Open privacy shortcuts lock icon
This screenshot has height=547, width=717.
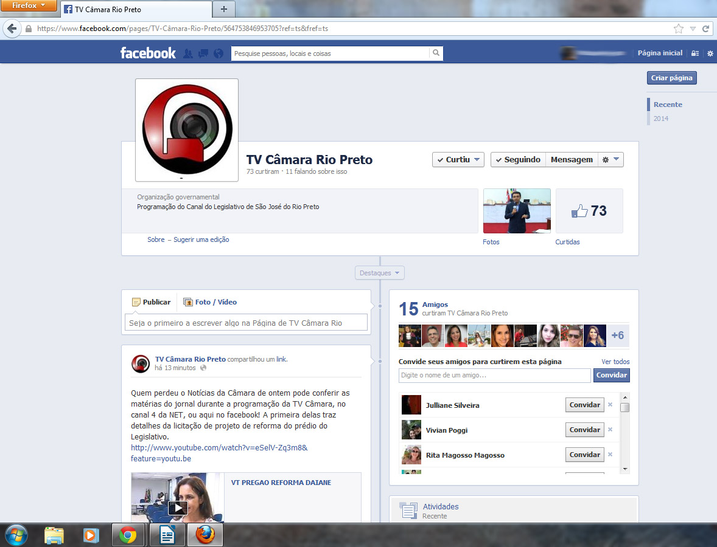(x=695, y=53)
